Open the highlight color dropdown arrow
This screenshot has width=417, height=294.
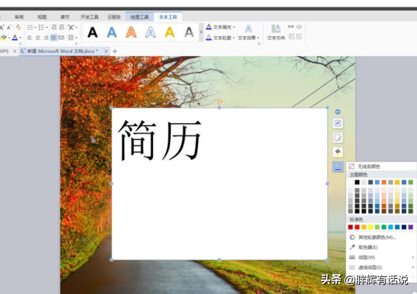click(x=9, y=38)
